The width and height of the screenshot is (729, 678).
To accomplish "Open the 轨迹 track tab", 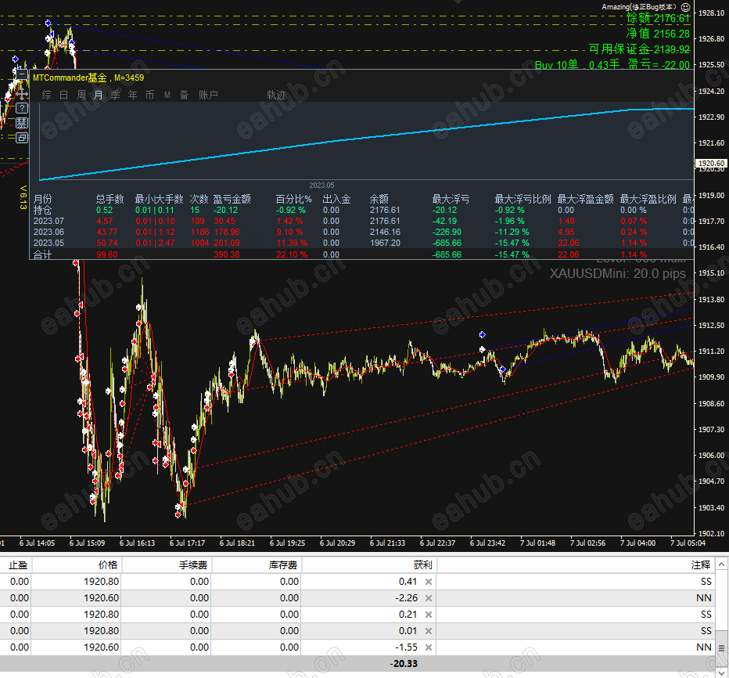I will (x=276, y=95).
